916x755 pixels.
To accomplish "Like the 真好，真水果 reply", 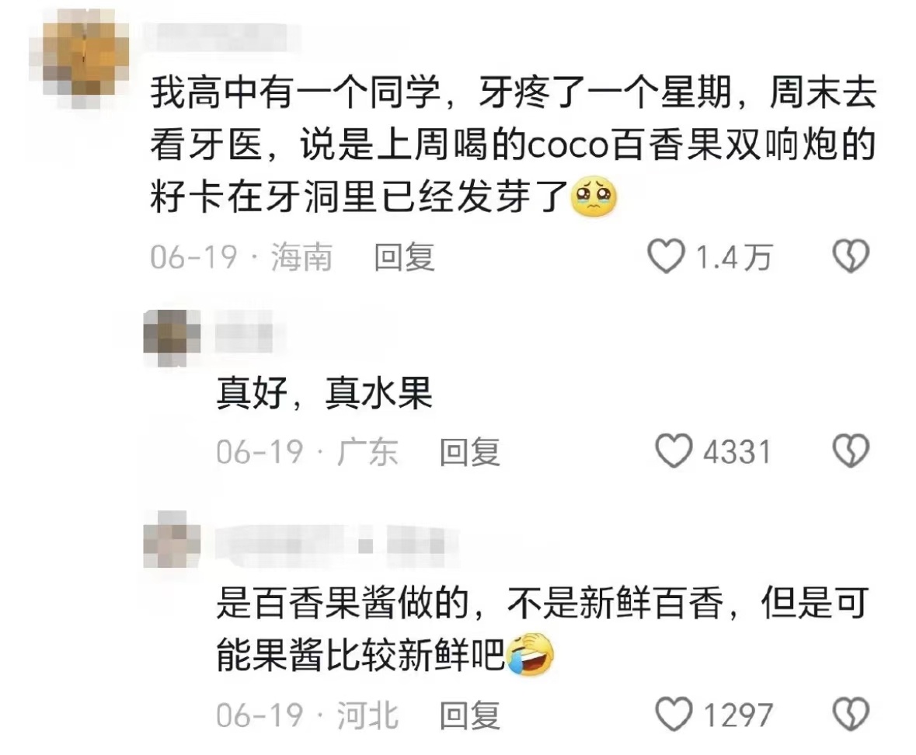I will 674,451.
